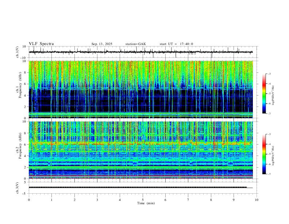Click the '5' tick on ch.3(V) axis
Viewport: 289px width, 224px height.
point(26,182)
